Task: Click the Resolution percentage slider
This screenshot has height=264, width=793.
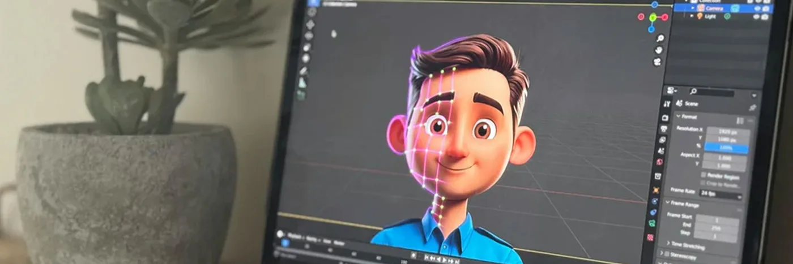Action: (x=726, y=147)
